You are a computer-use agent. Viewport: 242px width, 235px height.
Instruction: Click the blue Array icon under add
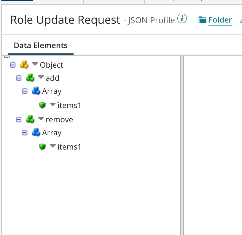[x=36, y=91]
